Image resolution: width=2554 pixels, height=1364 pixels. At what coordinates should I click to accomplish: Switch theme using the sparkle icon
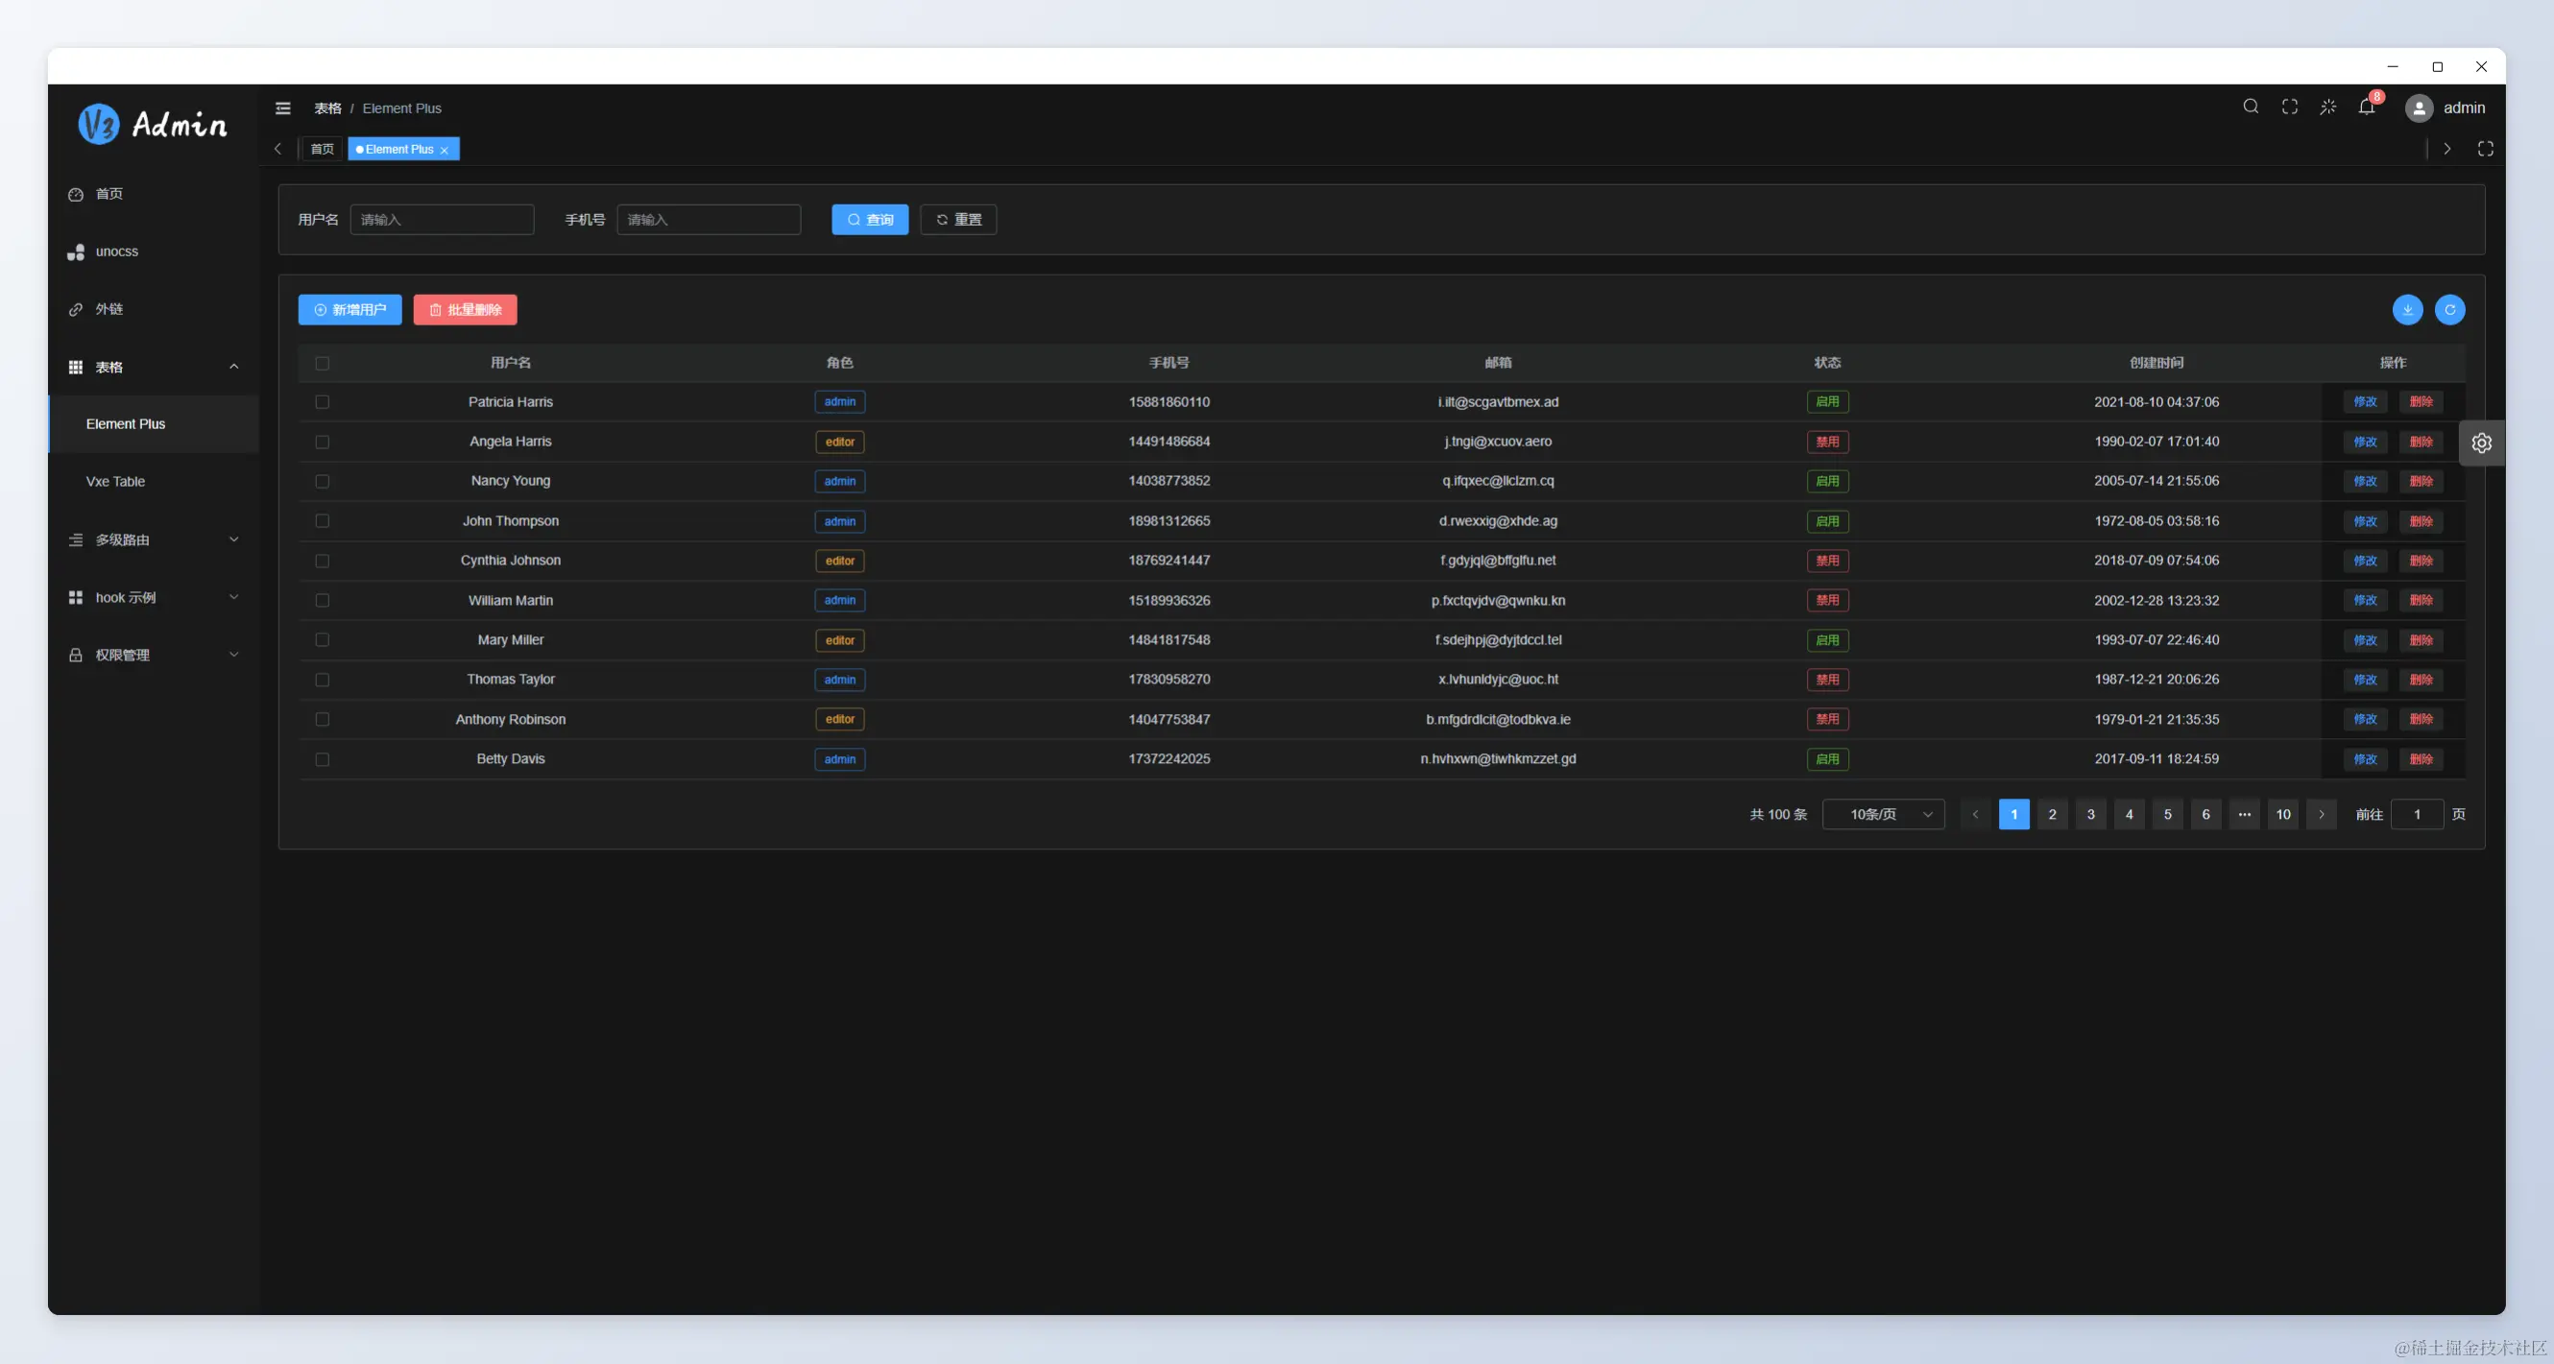pyautogui.click(x=2328, y=108)
